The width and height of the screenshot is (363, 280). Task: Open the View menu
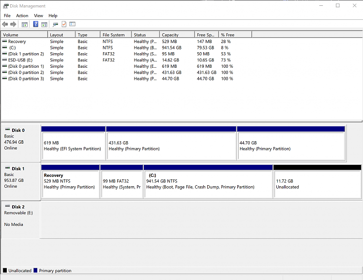38,15
